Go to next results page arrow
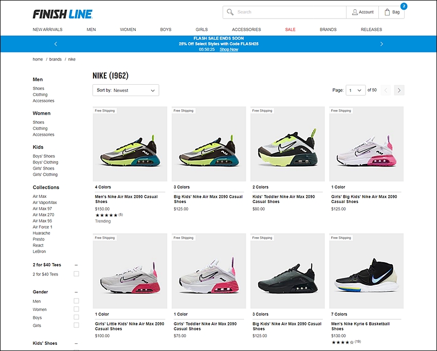The width and height of the screenshot is (437, 351). coord(399,90)
